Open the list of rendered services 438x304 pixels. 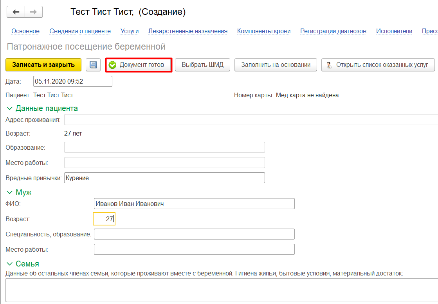[x=378, y=65]
